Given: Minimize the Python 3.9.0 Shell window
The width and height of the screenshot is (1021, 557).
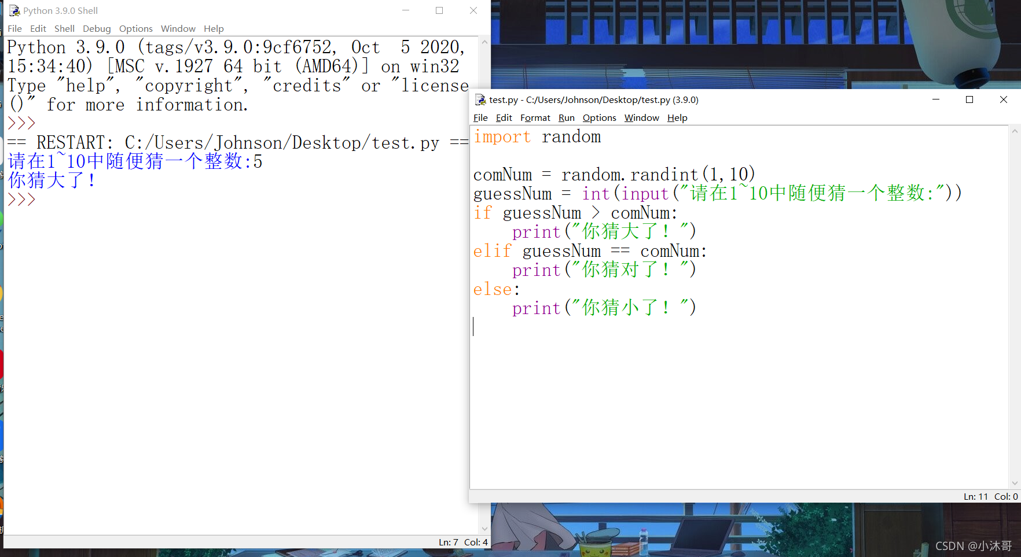Looking at the screenshot, I should (x=406, y=10).
